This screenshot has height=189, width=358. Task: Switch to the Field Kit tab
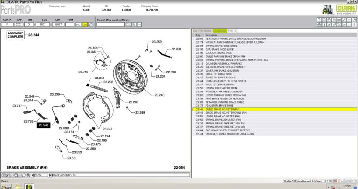[232, 31]
